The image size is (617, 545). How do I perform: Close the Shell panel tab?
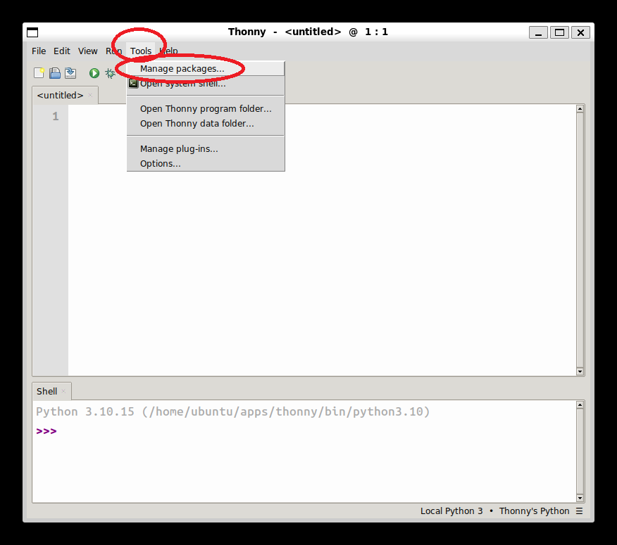click(x=63, y=391)
